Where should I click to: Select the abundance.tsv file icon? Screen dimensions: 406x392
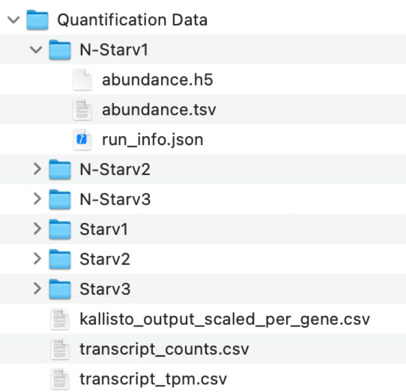tap(83, 110)
